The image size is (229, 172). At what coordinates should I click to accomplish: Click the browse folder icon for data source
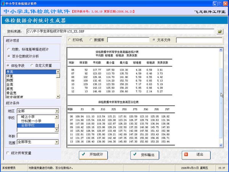click(x=220, y=31)
